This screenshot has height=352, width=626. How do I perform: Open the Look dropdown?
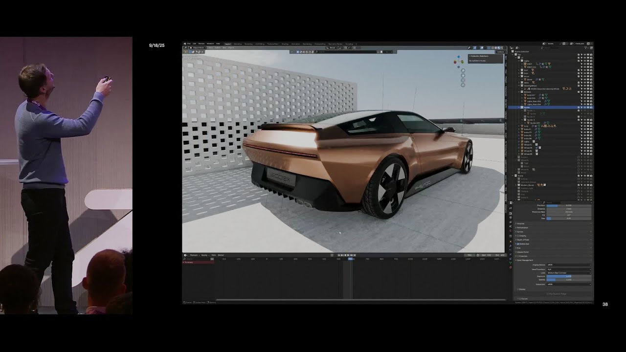569,273
